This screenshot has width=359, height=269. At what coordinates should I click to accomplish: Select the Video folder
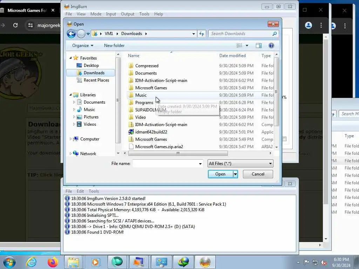click(x=140, y=117)
